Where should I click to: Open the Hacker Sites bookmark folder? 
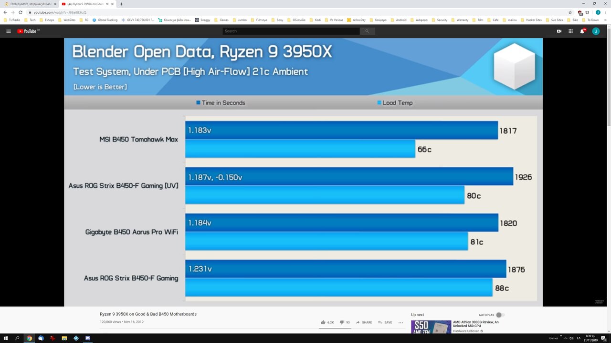[x=532, y=20]
